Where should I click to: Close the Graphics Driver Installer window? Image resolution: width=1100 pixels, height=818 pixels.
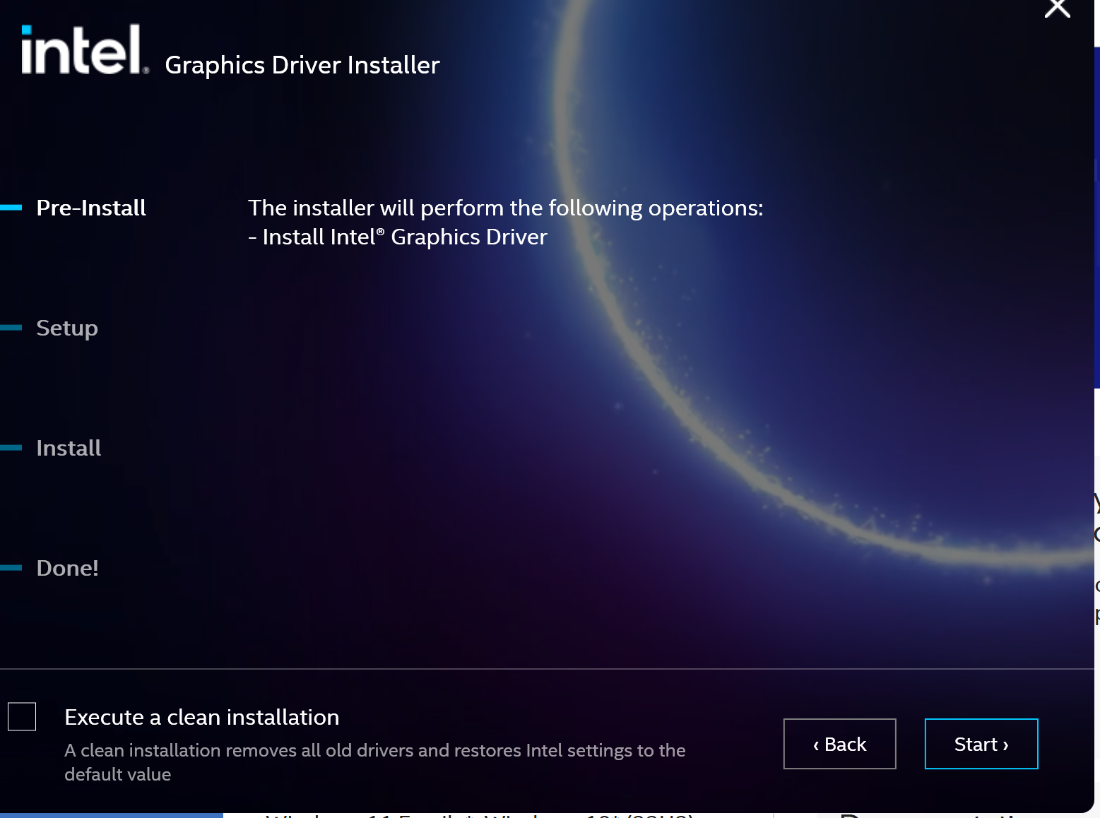point(1058,8)
